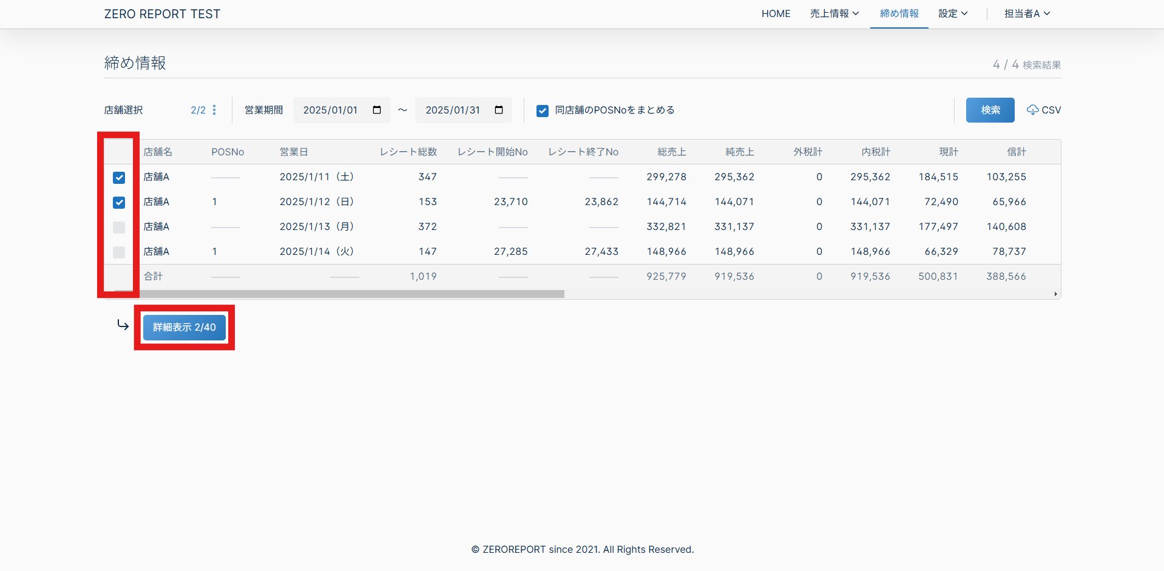Image resolution: width=1164 pixels, height=571 pixels.
Task: Toggle 同店舗のPOSNoをまとめる checkbox
Action: coord(543,110)
